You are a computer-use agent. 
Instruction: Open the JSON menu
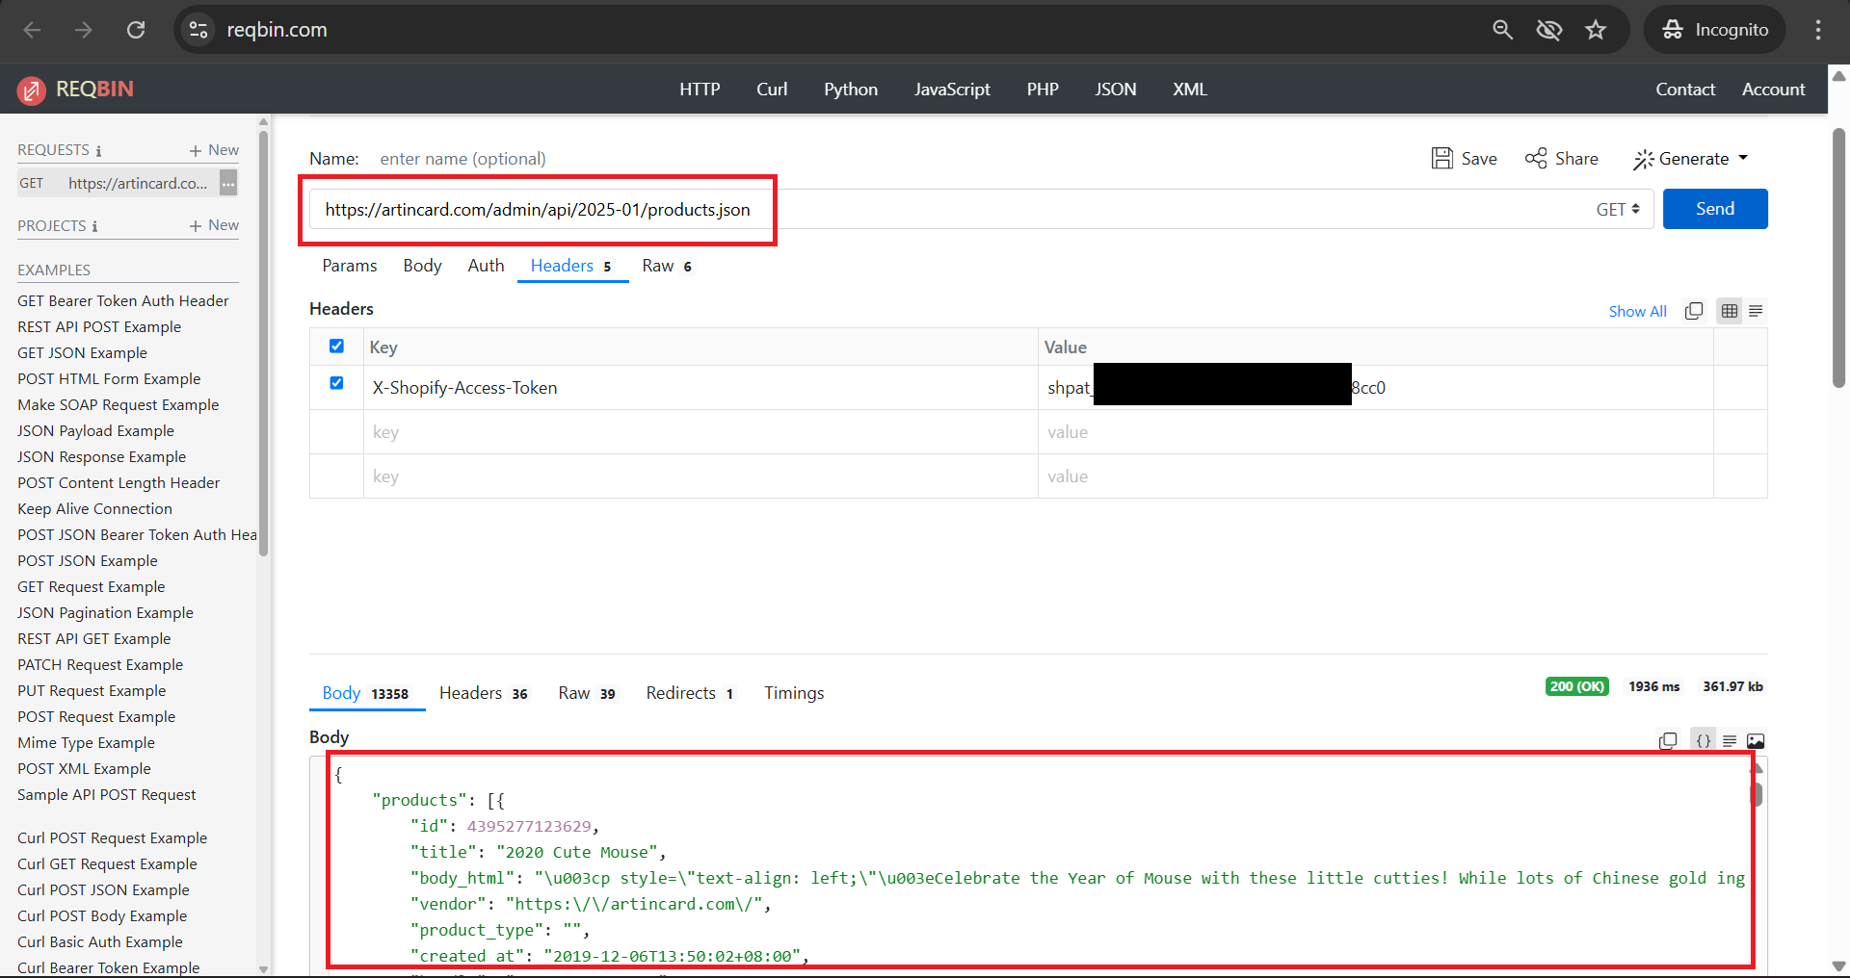(1116, 90)
